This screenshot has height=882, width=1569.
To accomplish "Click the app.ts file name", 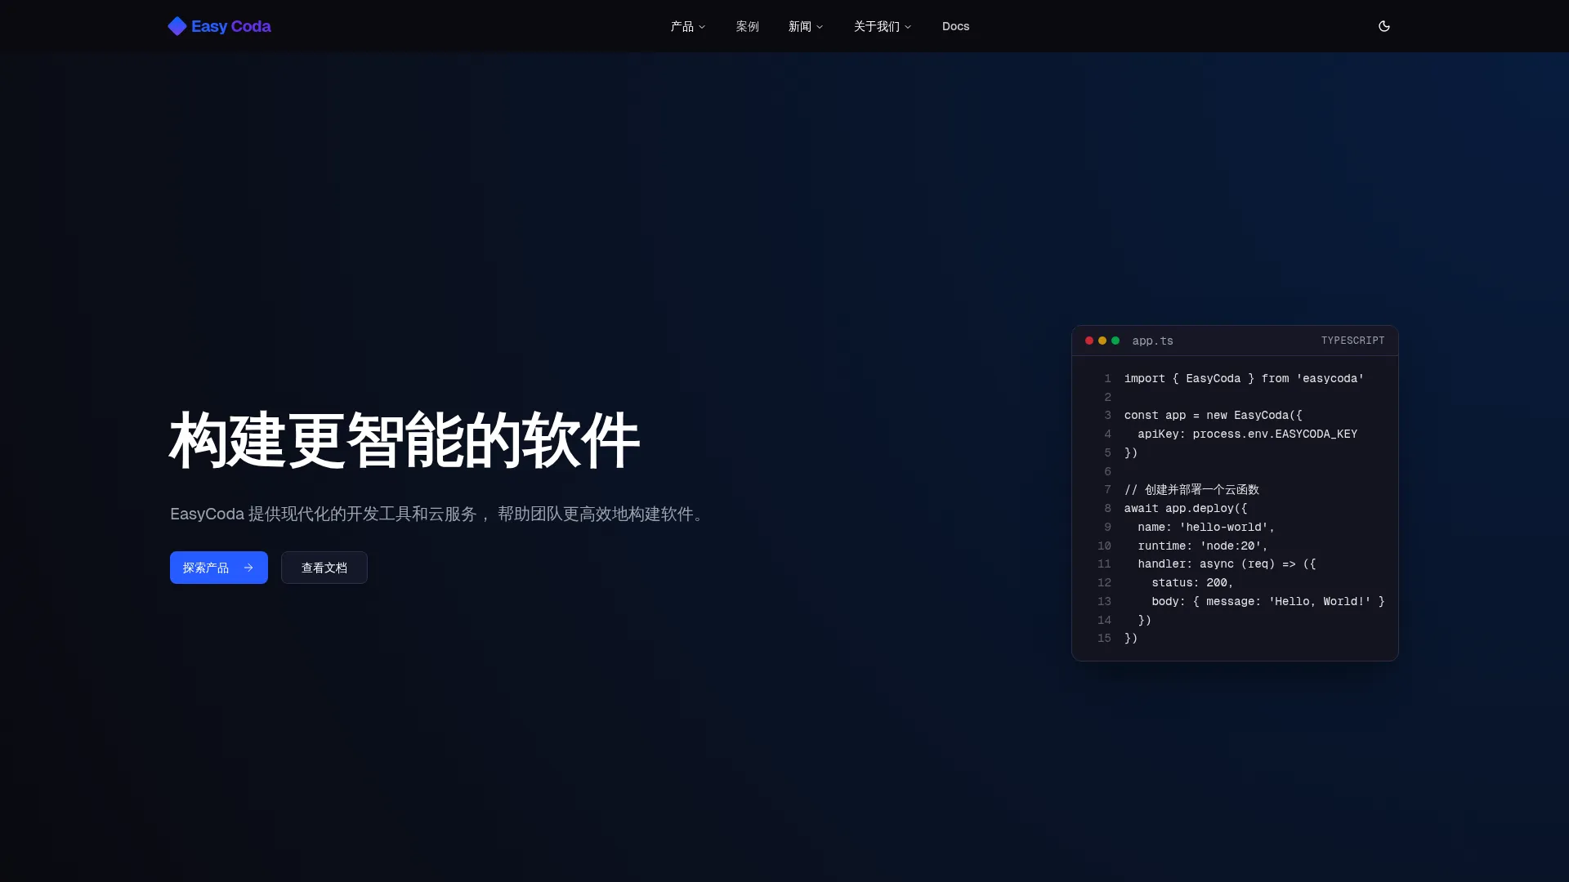I will click(x=1153, y=341).
